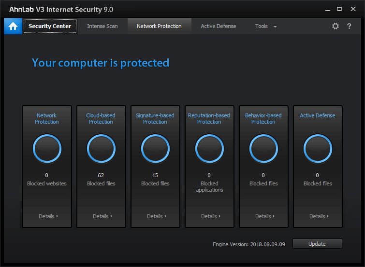Image resolution: width=365 pixels, height=267 pixels.
Task: Open the Network Protection tab
Action: pyautogui.click(x=159, y=26)
